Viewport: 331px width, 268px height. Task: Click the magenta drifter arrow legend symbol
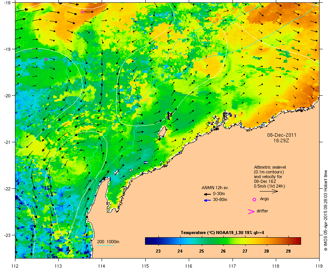[x=251, y=212]
